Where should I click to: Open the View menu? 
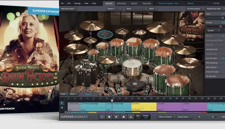pos(87,3)
